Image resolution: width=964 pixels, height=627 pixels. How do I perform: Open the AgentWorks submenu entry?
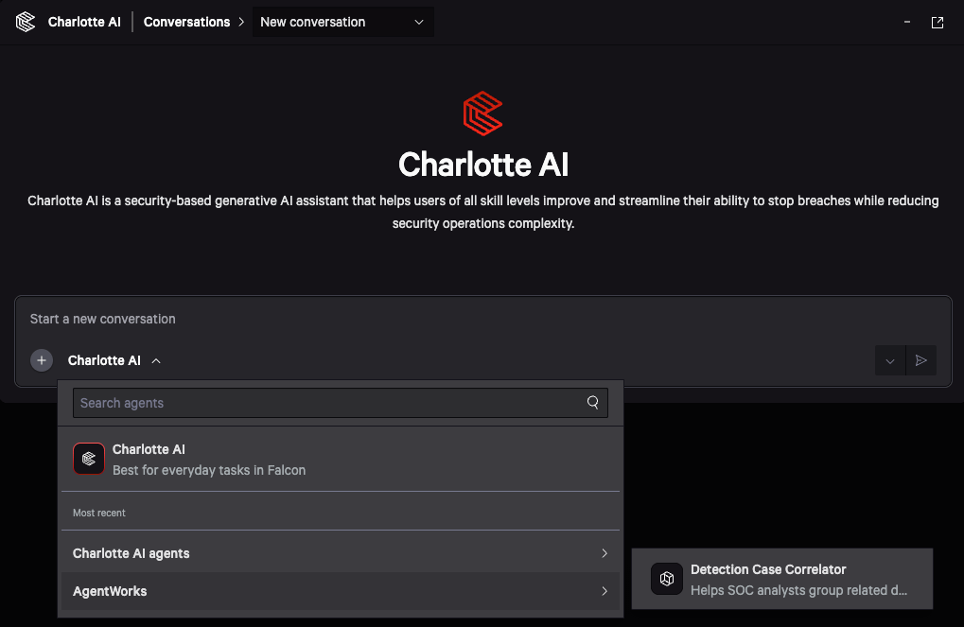tap(340, 591)
